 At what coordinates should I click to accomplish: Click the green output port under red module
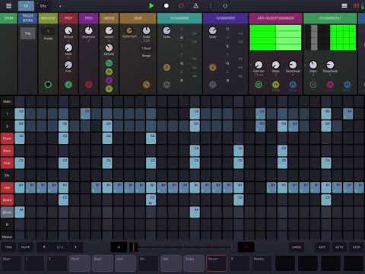tap(68, 84)
